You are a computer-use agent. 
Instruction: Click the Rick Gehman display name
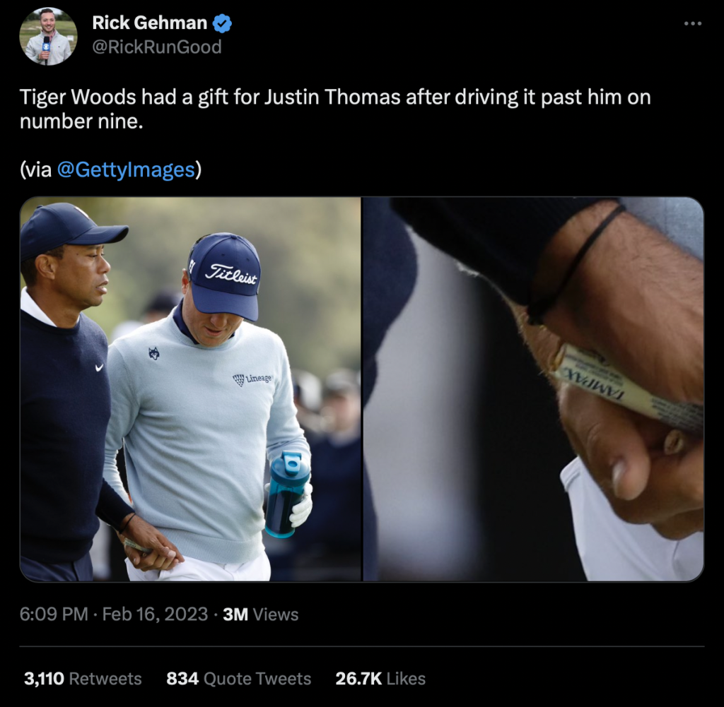pos(150,23)
